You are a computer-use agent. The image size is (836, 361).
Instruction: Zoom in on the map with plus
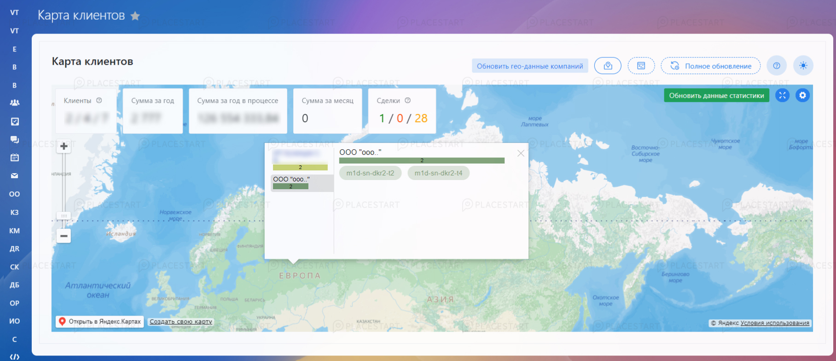pyautogui.click(x=64, y=147)
